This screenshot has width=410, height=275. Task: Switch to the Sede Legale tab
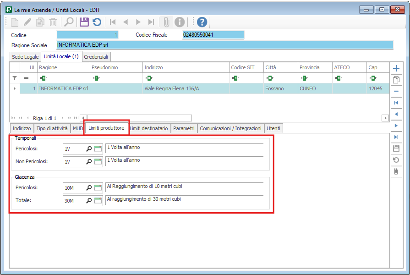25,57
